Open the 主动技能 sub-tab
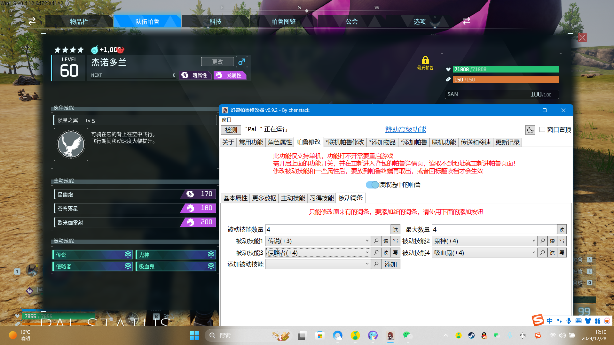 tap(293, 198)
